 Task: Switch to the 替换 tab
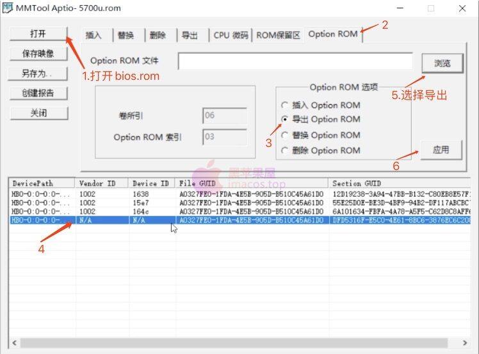tap(126, 35)
